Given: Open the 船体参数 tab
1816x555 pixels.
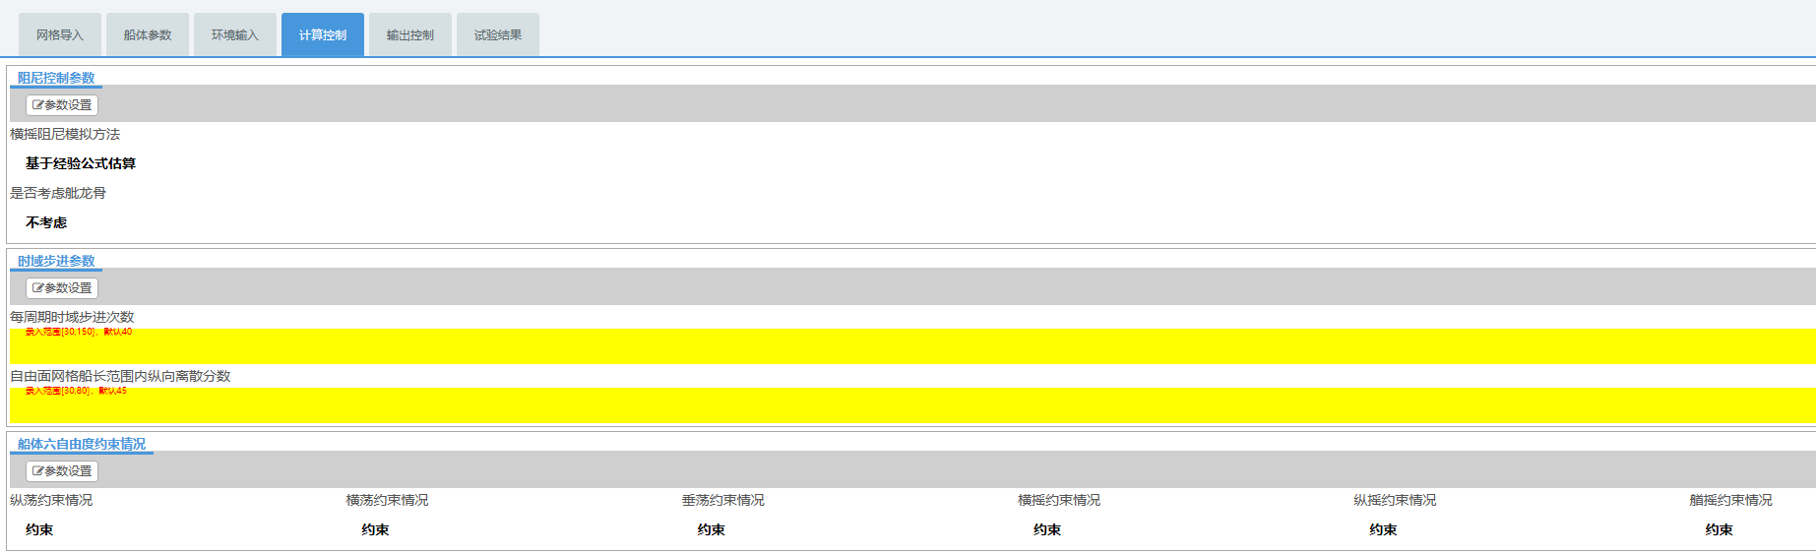Looking at the screenshot, I should [x=148, y=35].
